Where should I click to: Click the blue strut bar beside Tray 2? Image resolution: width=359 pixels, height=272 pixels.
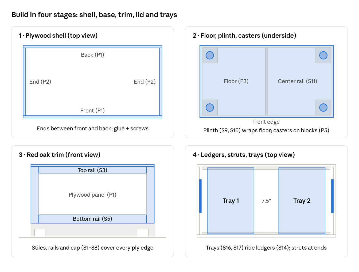coord(332,196)
